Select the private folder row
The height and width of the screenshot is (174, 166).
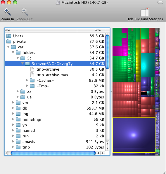tap(55, 42)
